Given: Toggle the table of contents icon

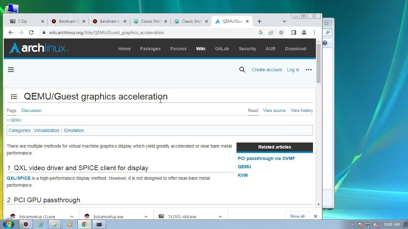Looking at the screenshot, I should tap(14, 97).
